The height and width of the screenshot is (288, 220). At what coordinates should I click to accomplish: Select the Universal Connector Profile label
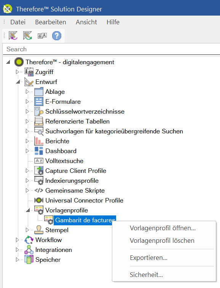click(84, 200)
